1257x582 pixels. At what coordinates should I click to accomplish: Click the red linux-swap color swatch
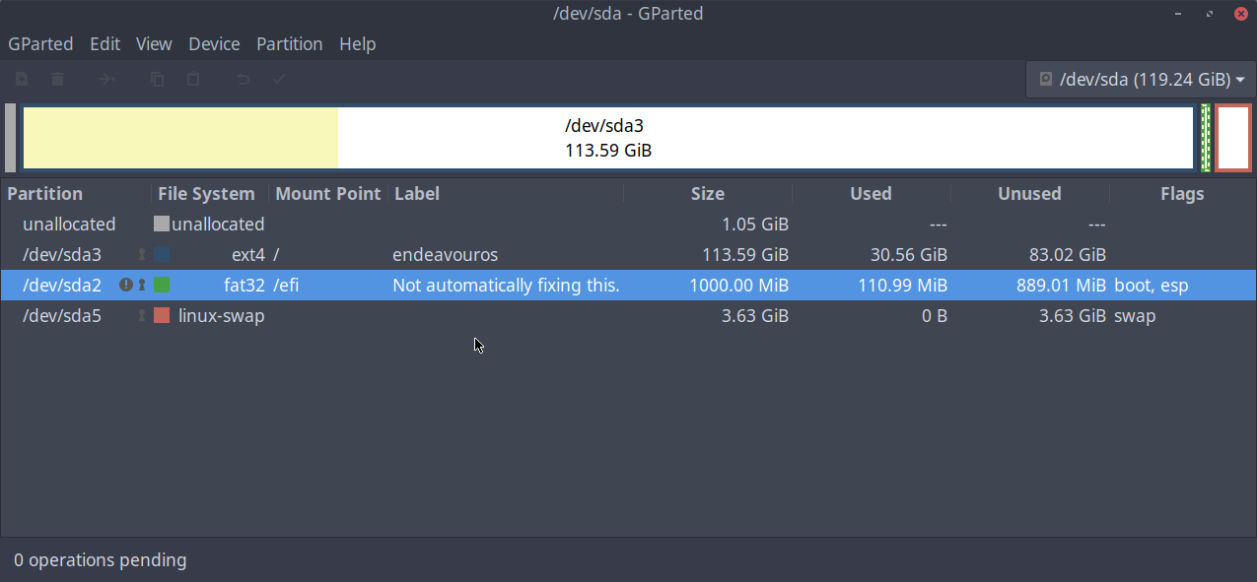click(162, 316)
